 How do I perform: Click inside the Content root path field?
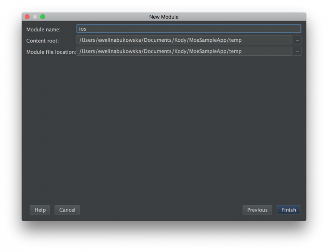[x=184, y=40]
